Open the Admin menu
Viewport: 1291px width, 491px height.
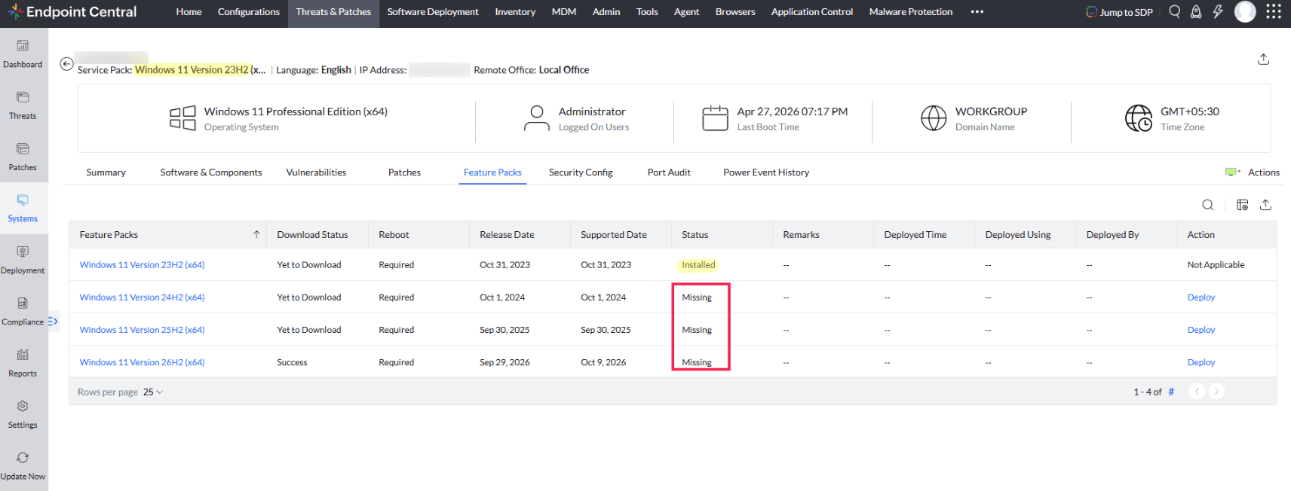coord(606,12)
